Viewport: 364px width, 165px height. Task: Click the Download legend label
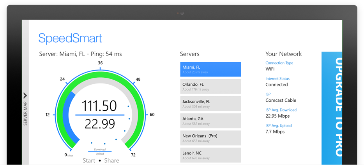click(x=100, y=149)
